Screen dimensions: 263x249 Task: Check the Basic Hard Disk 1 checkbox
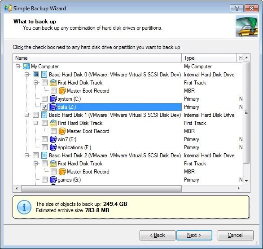(x=35, y=115)
